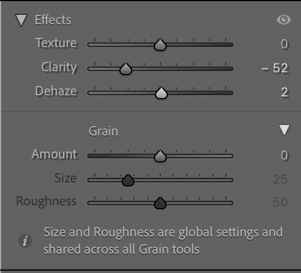Click the Roughness value 50

pyautogui.click(x=280, y=202)
